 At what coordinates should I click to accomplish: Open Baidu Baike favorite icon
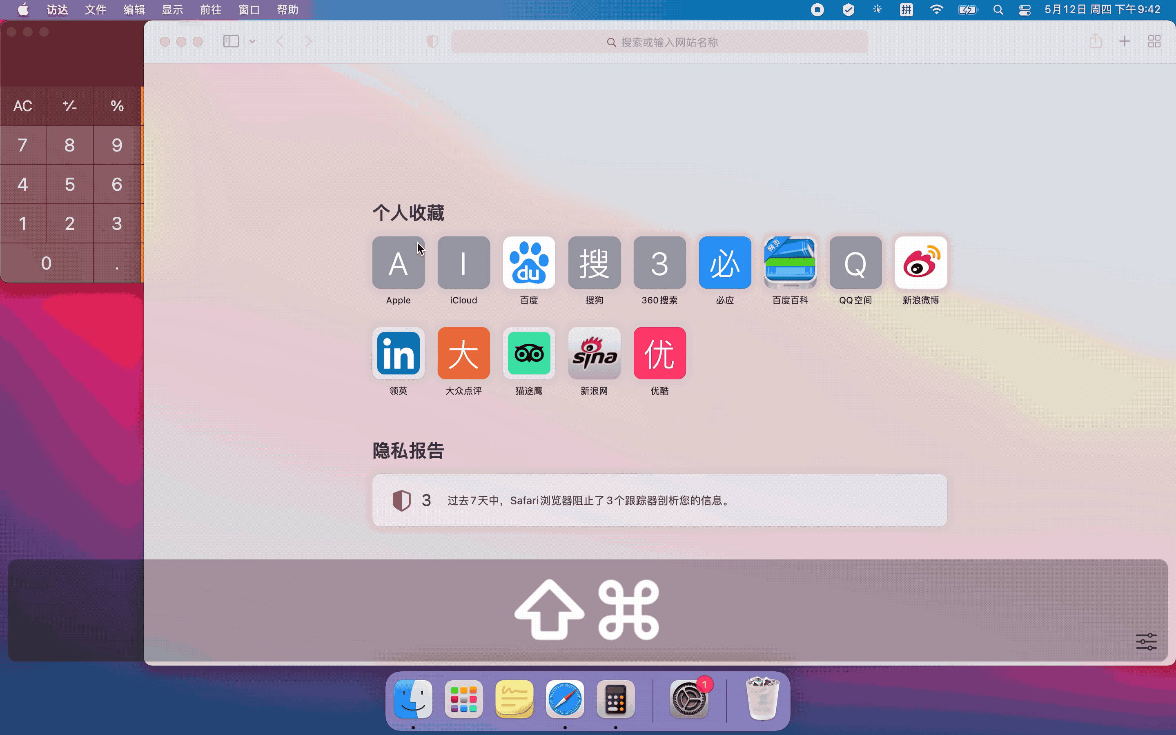(x=790, y=263)
